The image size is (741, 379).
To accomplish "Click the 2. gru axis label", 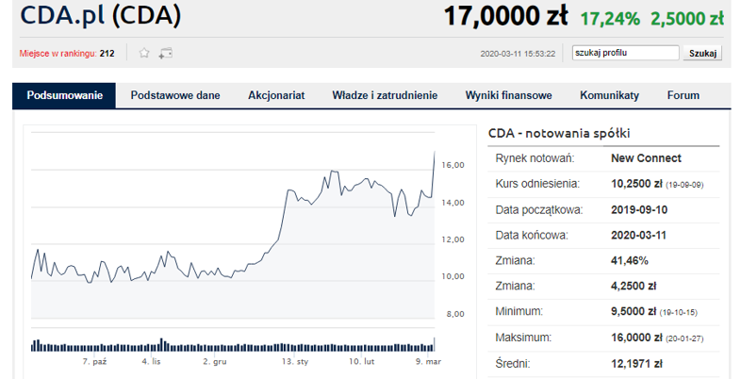I will tap(215, 362).
